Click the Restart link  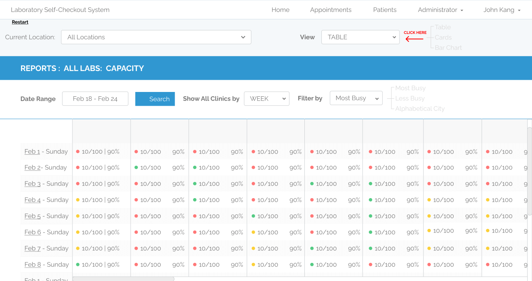click(20, 22)
